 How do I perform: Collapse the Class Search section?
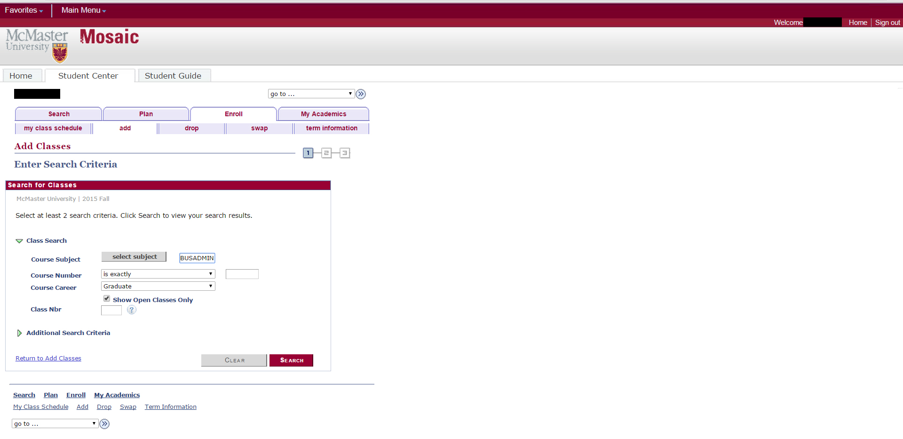(19, 241)
